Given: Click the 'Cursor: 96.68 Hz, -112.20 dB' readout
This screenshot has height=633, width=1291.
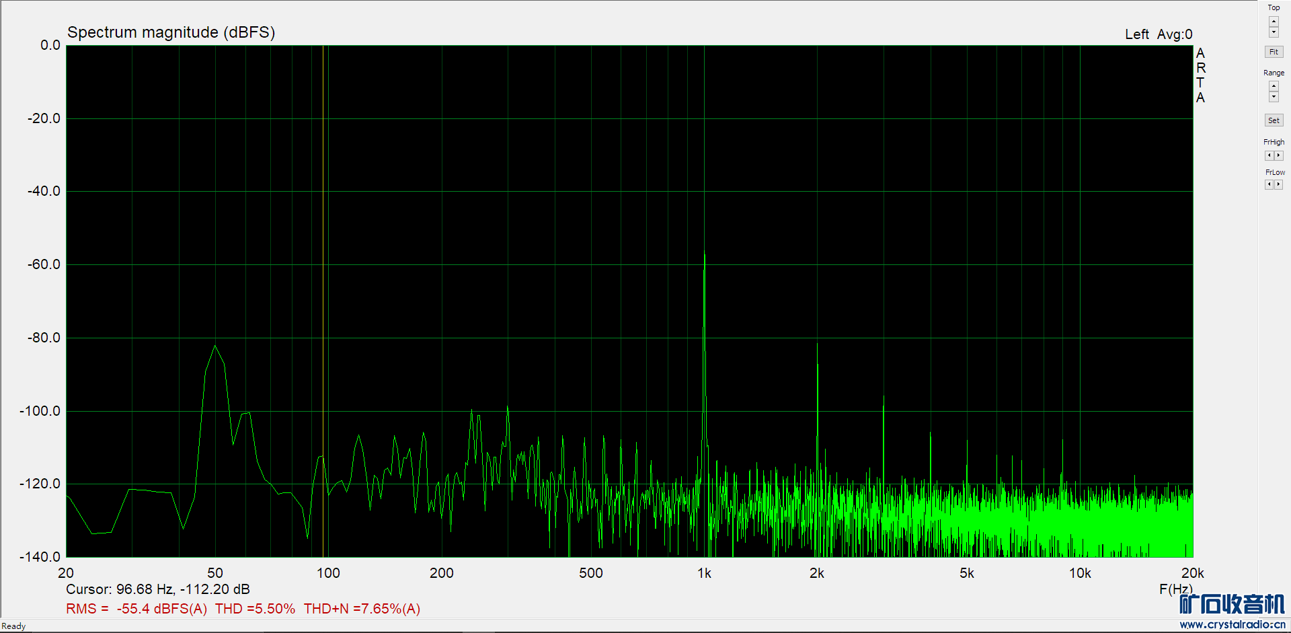Looking at the screenshot, I should click(158, 589).
